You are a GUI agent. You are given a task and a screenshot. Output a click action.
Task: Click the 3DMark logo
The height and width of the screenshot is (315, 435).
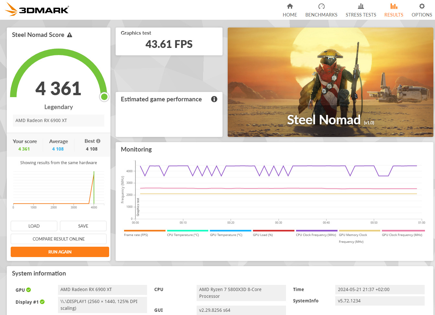tap(37, 9)
